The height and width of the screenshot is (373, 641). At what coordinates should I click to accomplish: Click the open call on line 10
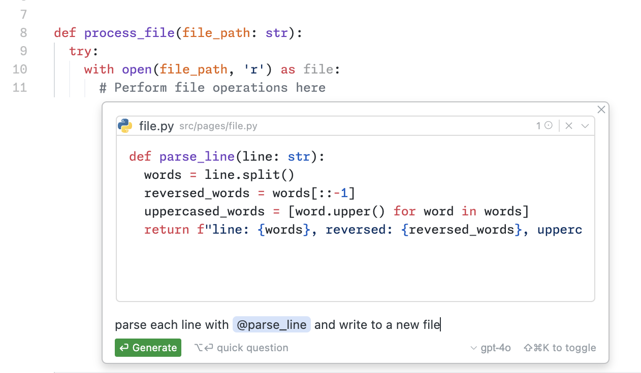point(137,69)
